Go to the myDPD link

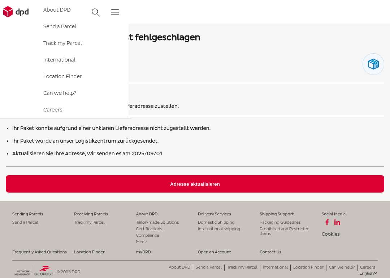[x=143, y=252]
